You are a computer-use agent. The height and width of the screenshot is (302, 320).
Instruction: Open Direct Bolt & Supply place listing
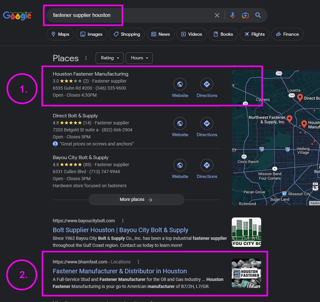(x=75, y=116)
